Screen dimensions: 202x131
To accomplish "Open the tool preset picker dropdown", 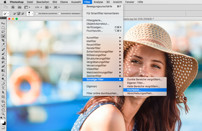I will coord(6,14).
